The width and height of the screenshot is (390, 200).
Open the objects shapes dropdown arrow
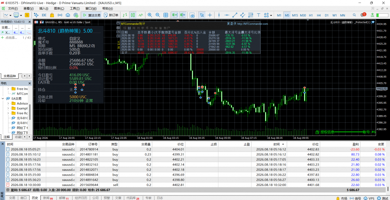pyautogui.click(x=271, y=15)
